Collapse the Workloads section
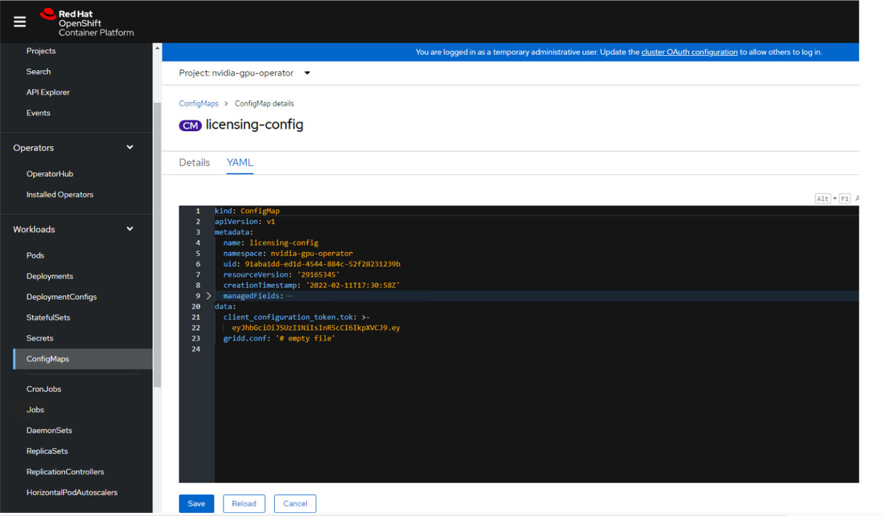Viewport: 882px width, 516px height. pos(129,229)
